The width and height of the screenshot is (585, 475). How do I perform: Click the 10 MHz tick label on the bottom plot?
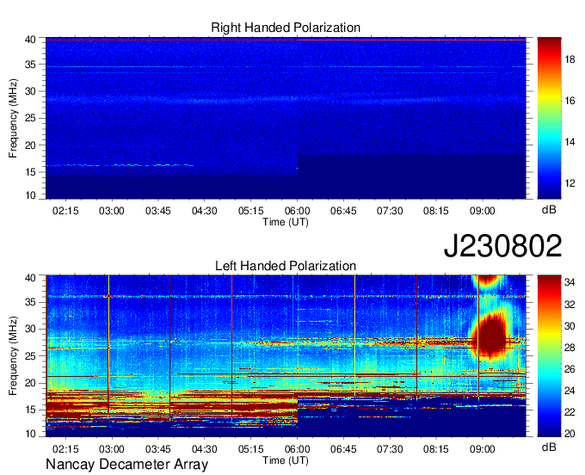coord(30,434)
